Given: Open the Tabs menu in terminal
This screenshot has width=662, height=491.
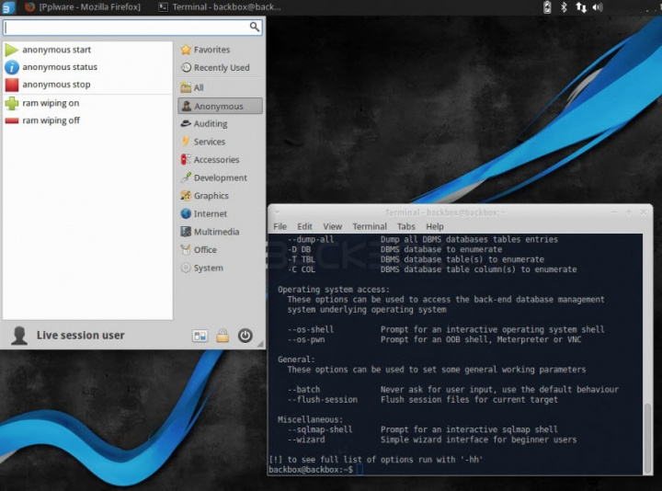Looking at the screenshot, I should click(x=406, y=226).
